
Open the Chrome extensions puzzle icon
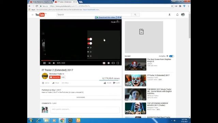[180, 6]
